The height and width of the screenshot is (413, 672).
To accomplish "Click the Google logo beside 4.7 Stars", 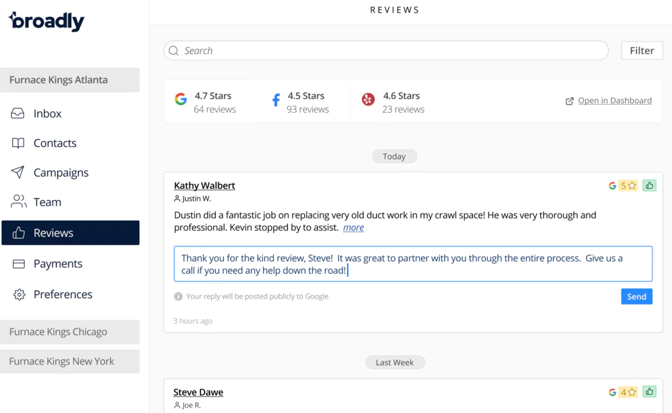I will pos(181,99).
